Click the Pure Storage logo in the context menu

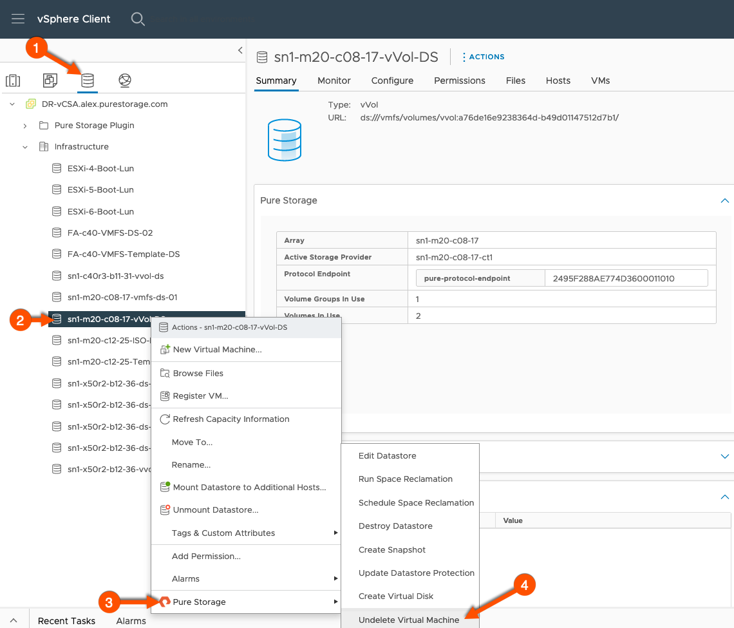pyautogui.click(x=164, y=602)
